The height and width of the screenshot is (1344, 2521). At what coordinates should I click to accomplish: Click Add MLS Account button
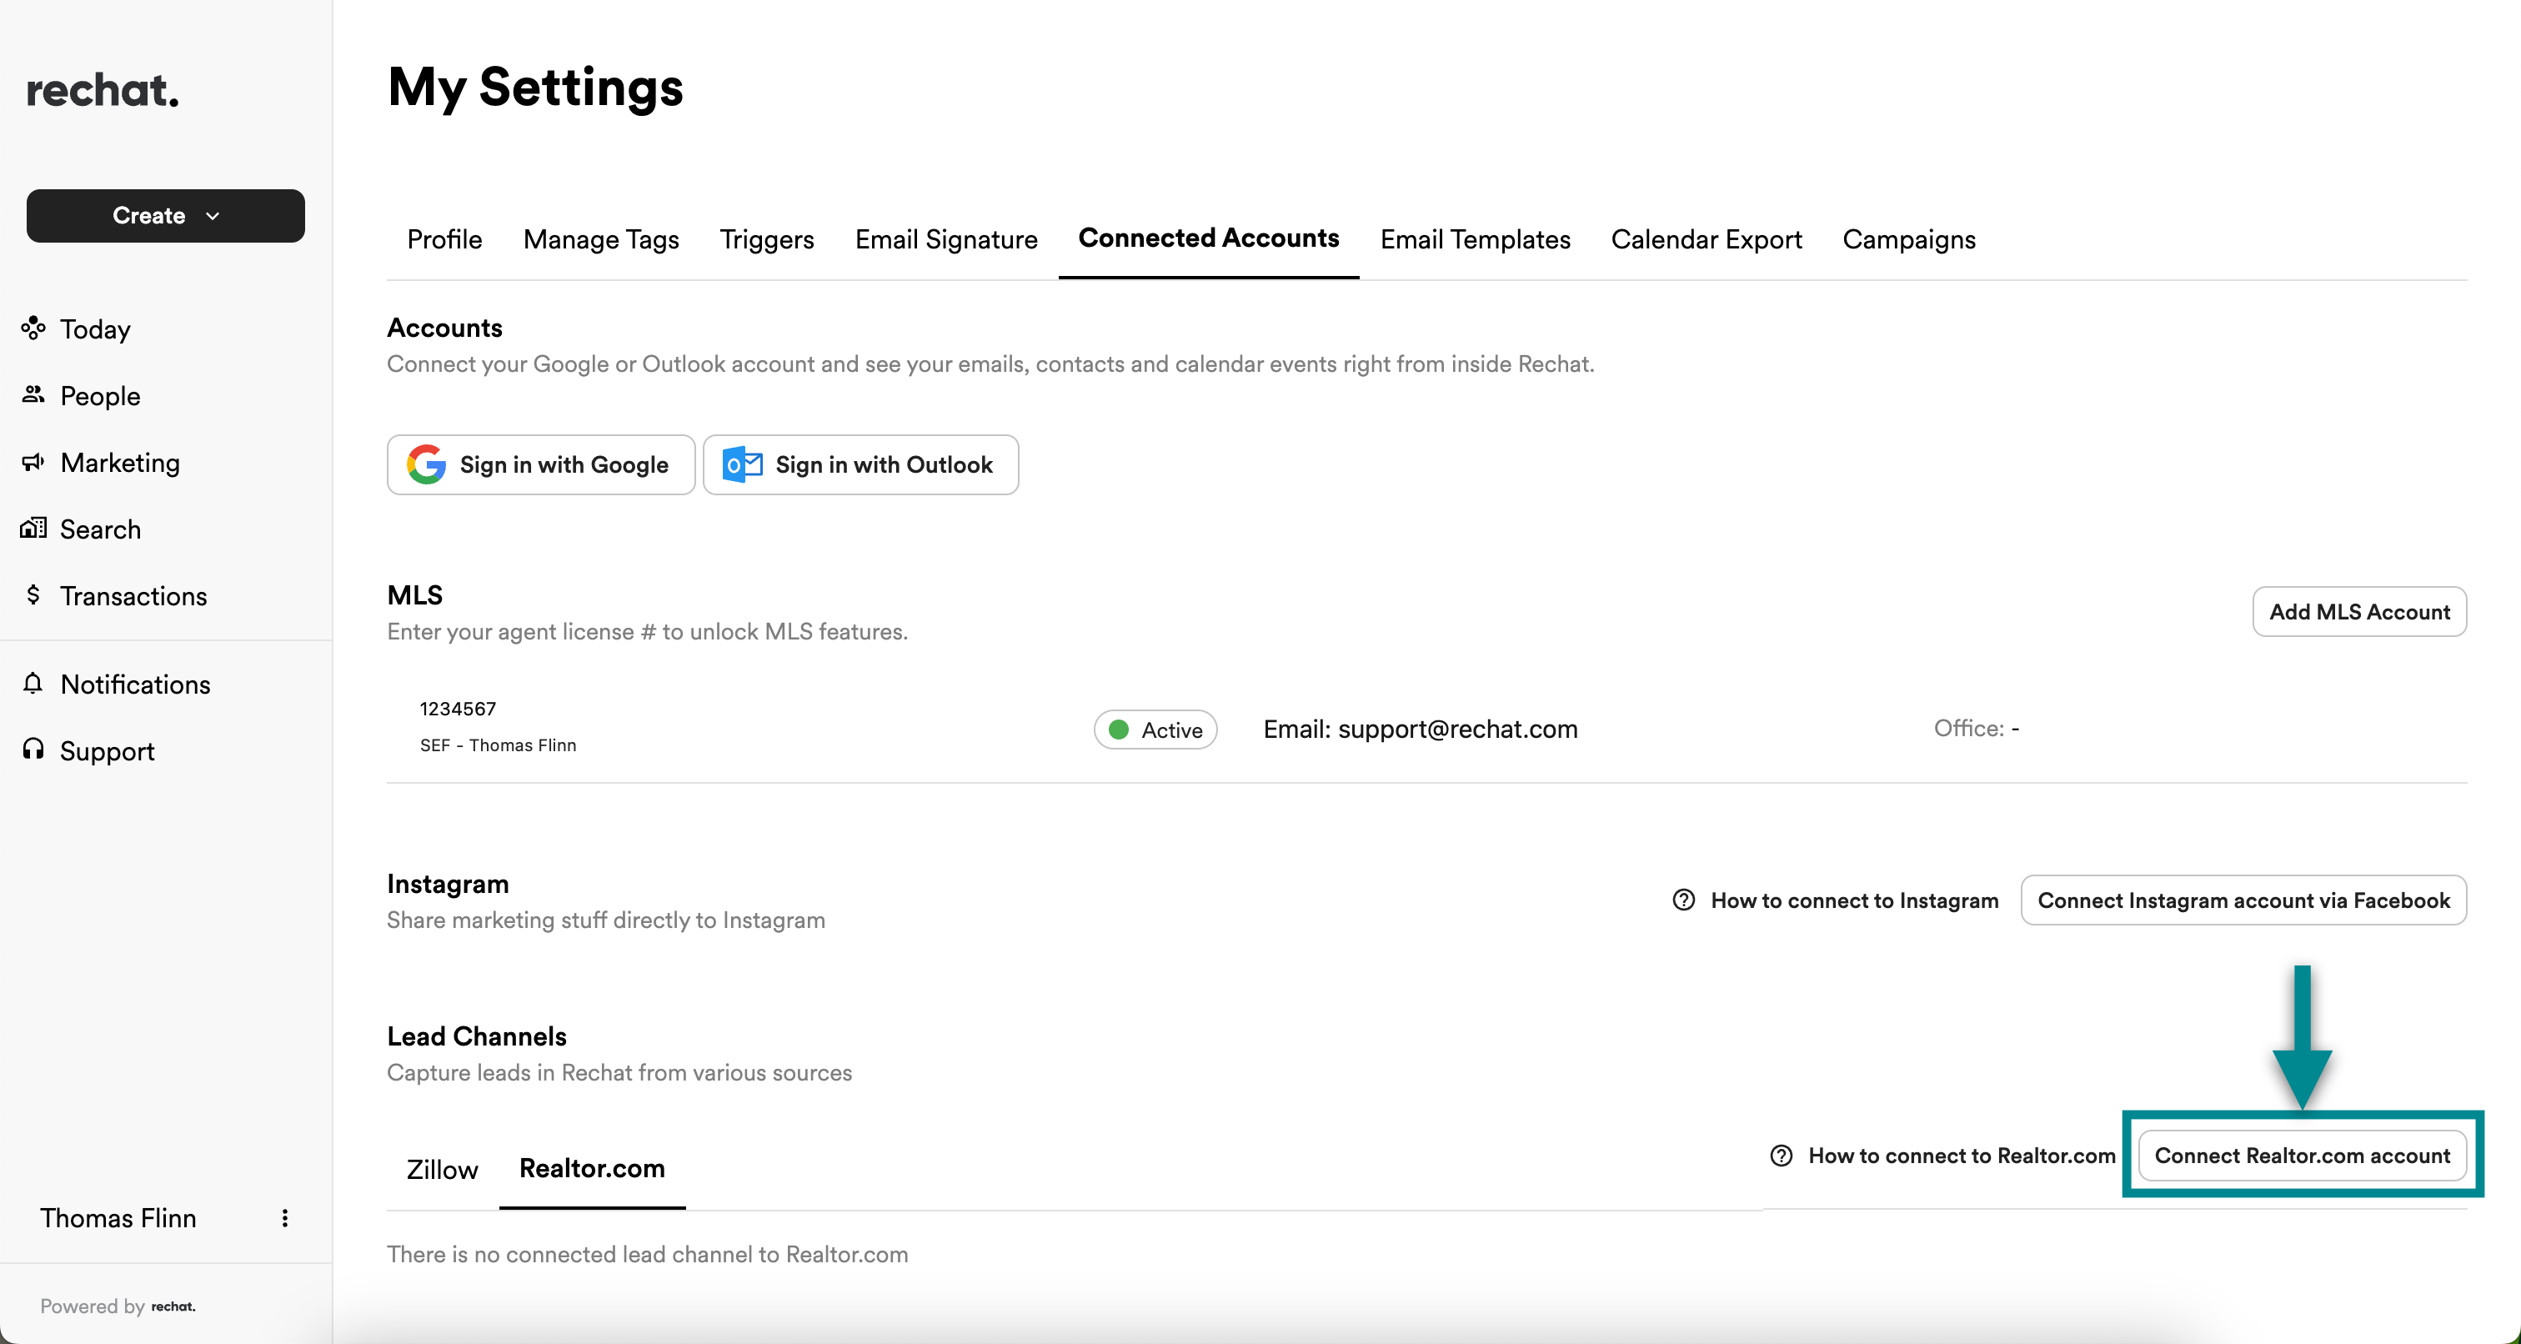pos(2358,612)
